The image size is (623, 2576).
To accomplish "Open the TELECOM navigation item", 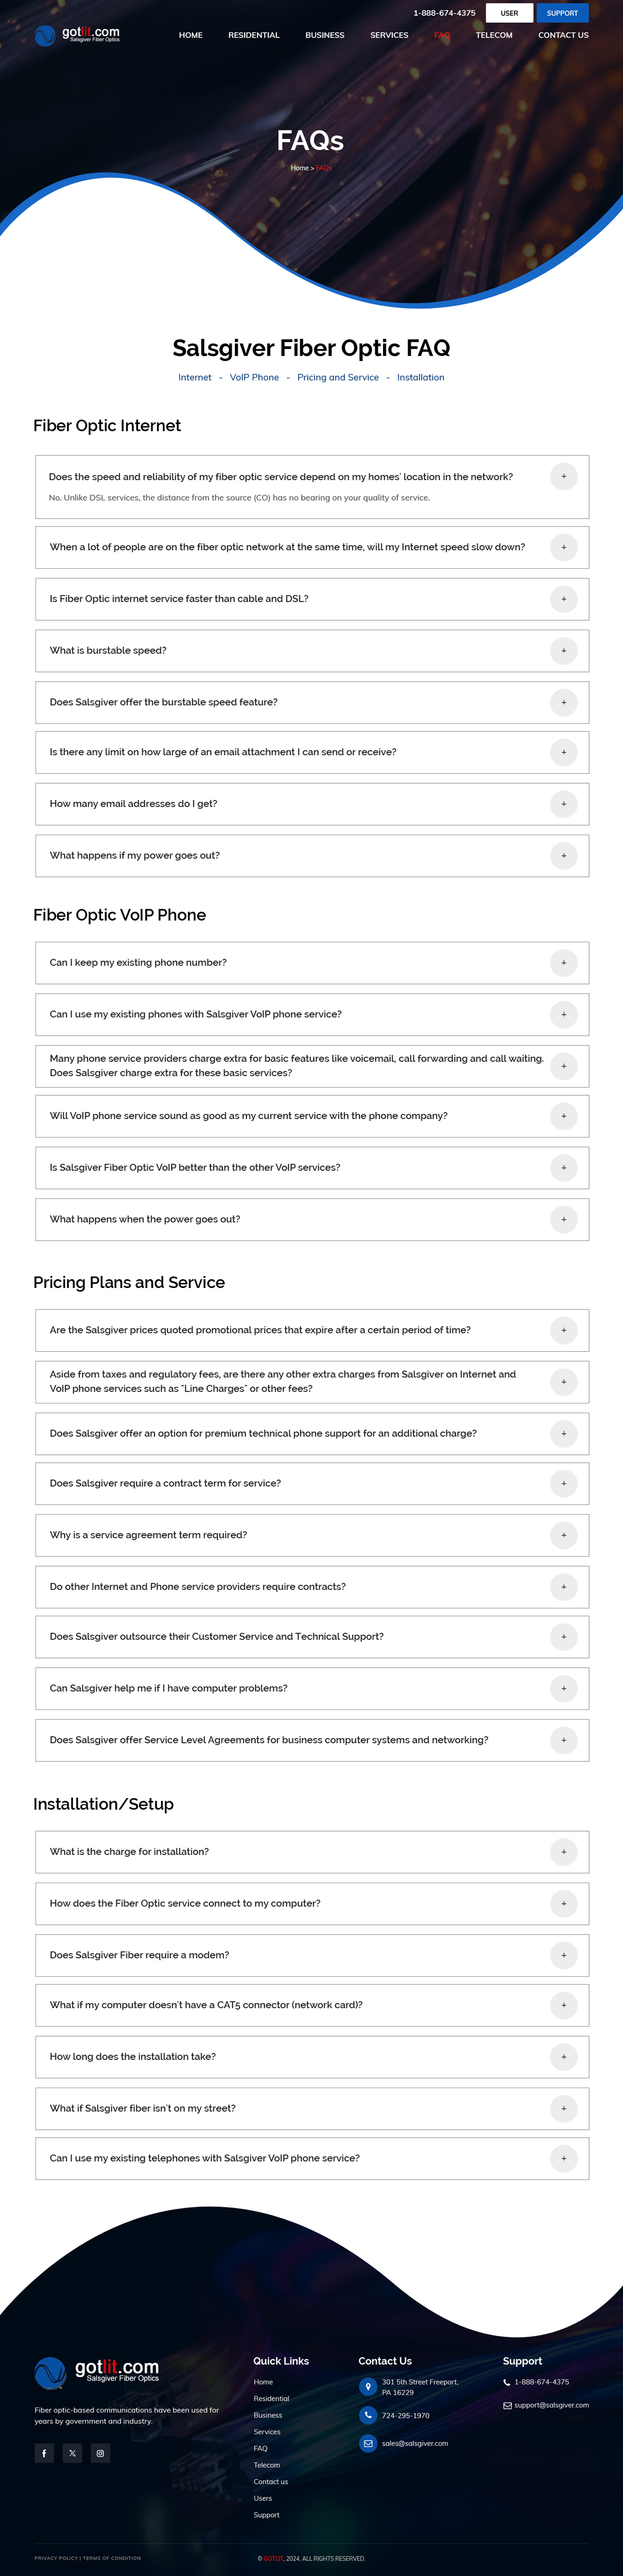I will 494,35.
